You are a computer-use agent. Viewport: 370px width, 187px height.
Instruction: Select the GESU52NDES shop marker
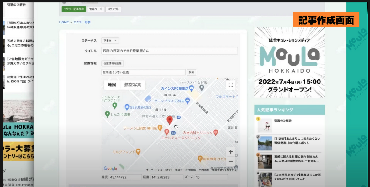(127, 107)
